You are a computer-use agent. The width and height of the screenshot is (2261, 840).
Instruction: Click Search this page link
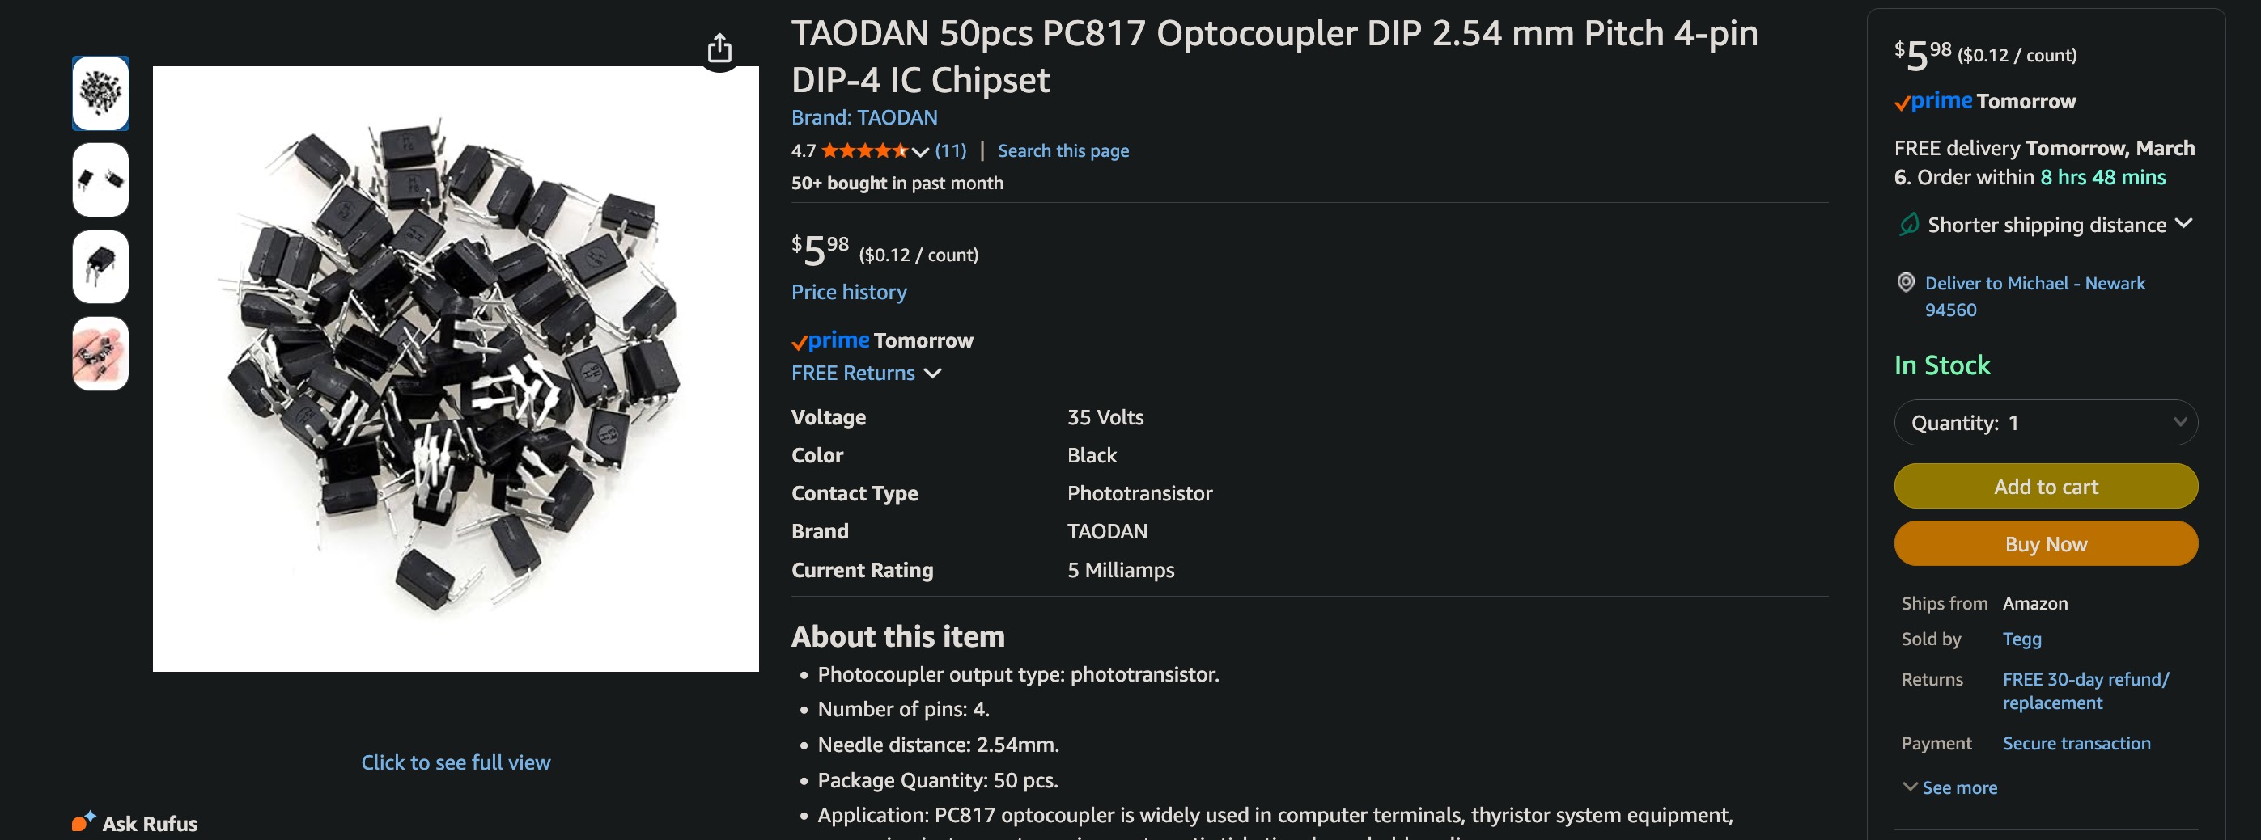1062,151
